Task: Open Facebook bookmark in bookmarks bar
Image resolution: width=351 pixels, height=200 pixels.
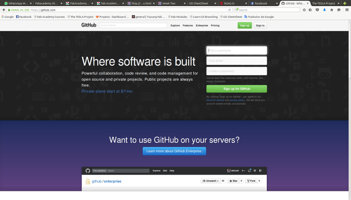Action: click(24, 17)
